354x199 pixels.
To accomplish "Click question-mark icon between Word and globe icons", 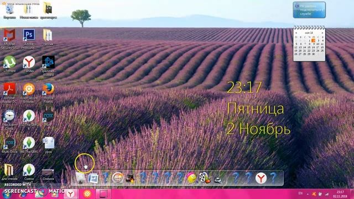I will point(105,178).
